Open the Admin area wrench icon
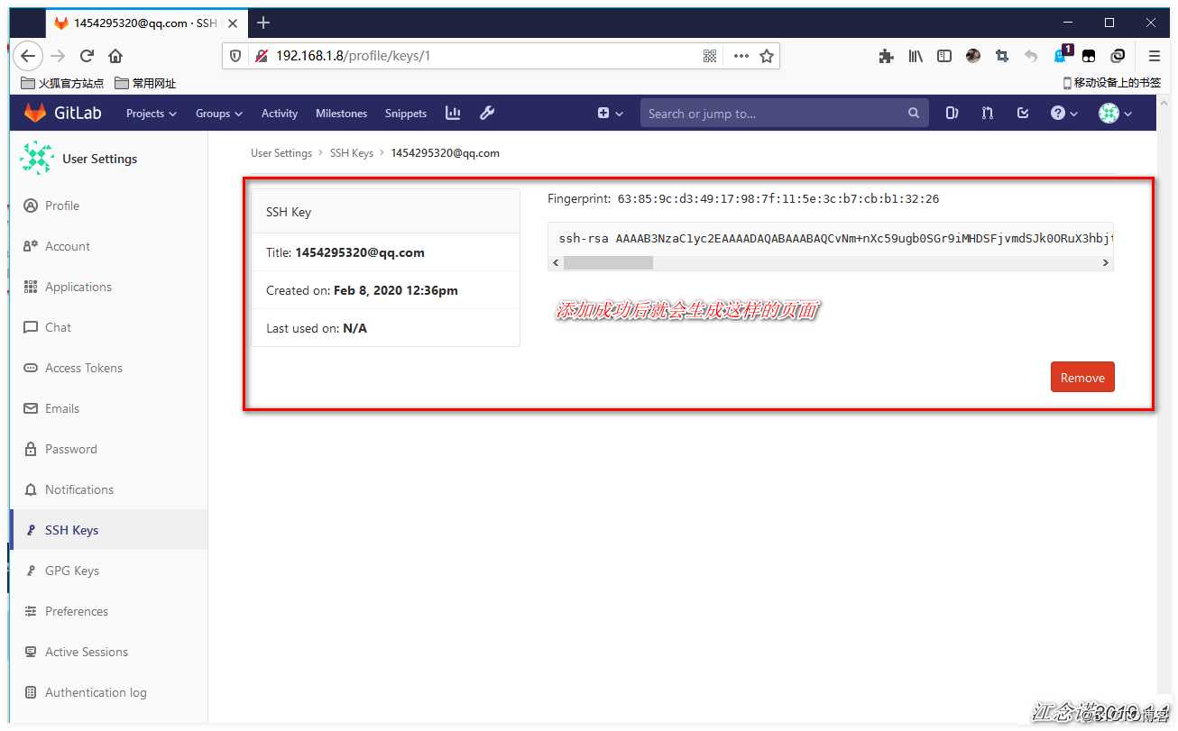The width and height of the screenshot is (1178, 731). (487, 114)
